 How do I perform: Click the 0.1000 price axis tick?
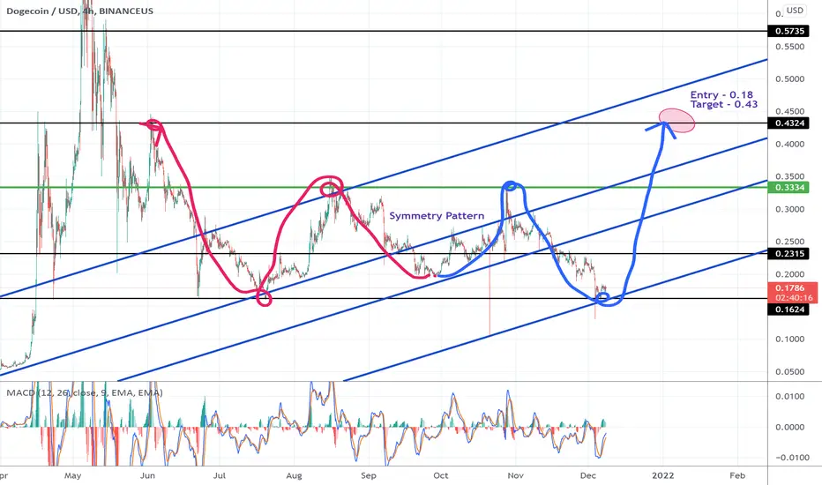coord(789,339)
